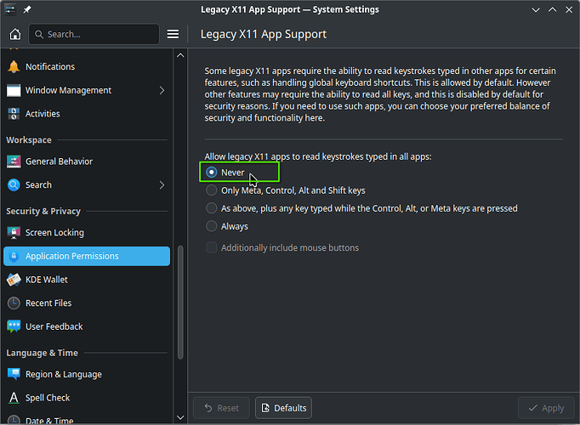
Task: Click the Defaults button
Action: [x=283, y=408]
